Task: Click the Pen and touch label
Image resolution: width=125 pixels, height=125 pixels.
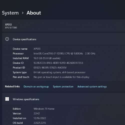Action: pos(21,77)
